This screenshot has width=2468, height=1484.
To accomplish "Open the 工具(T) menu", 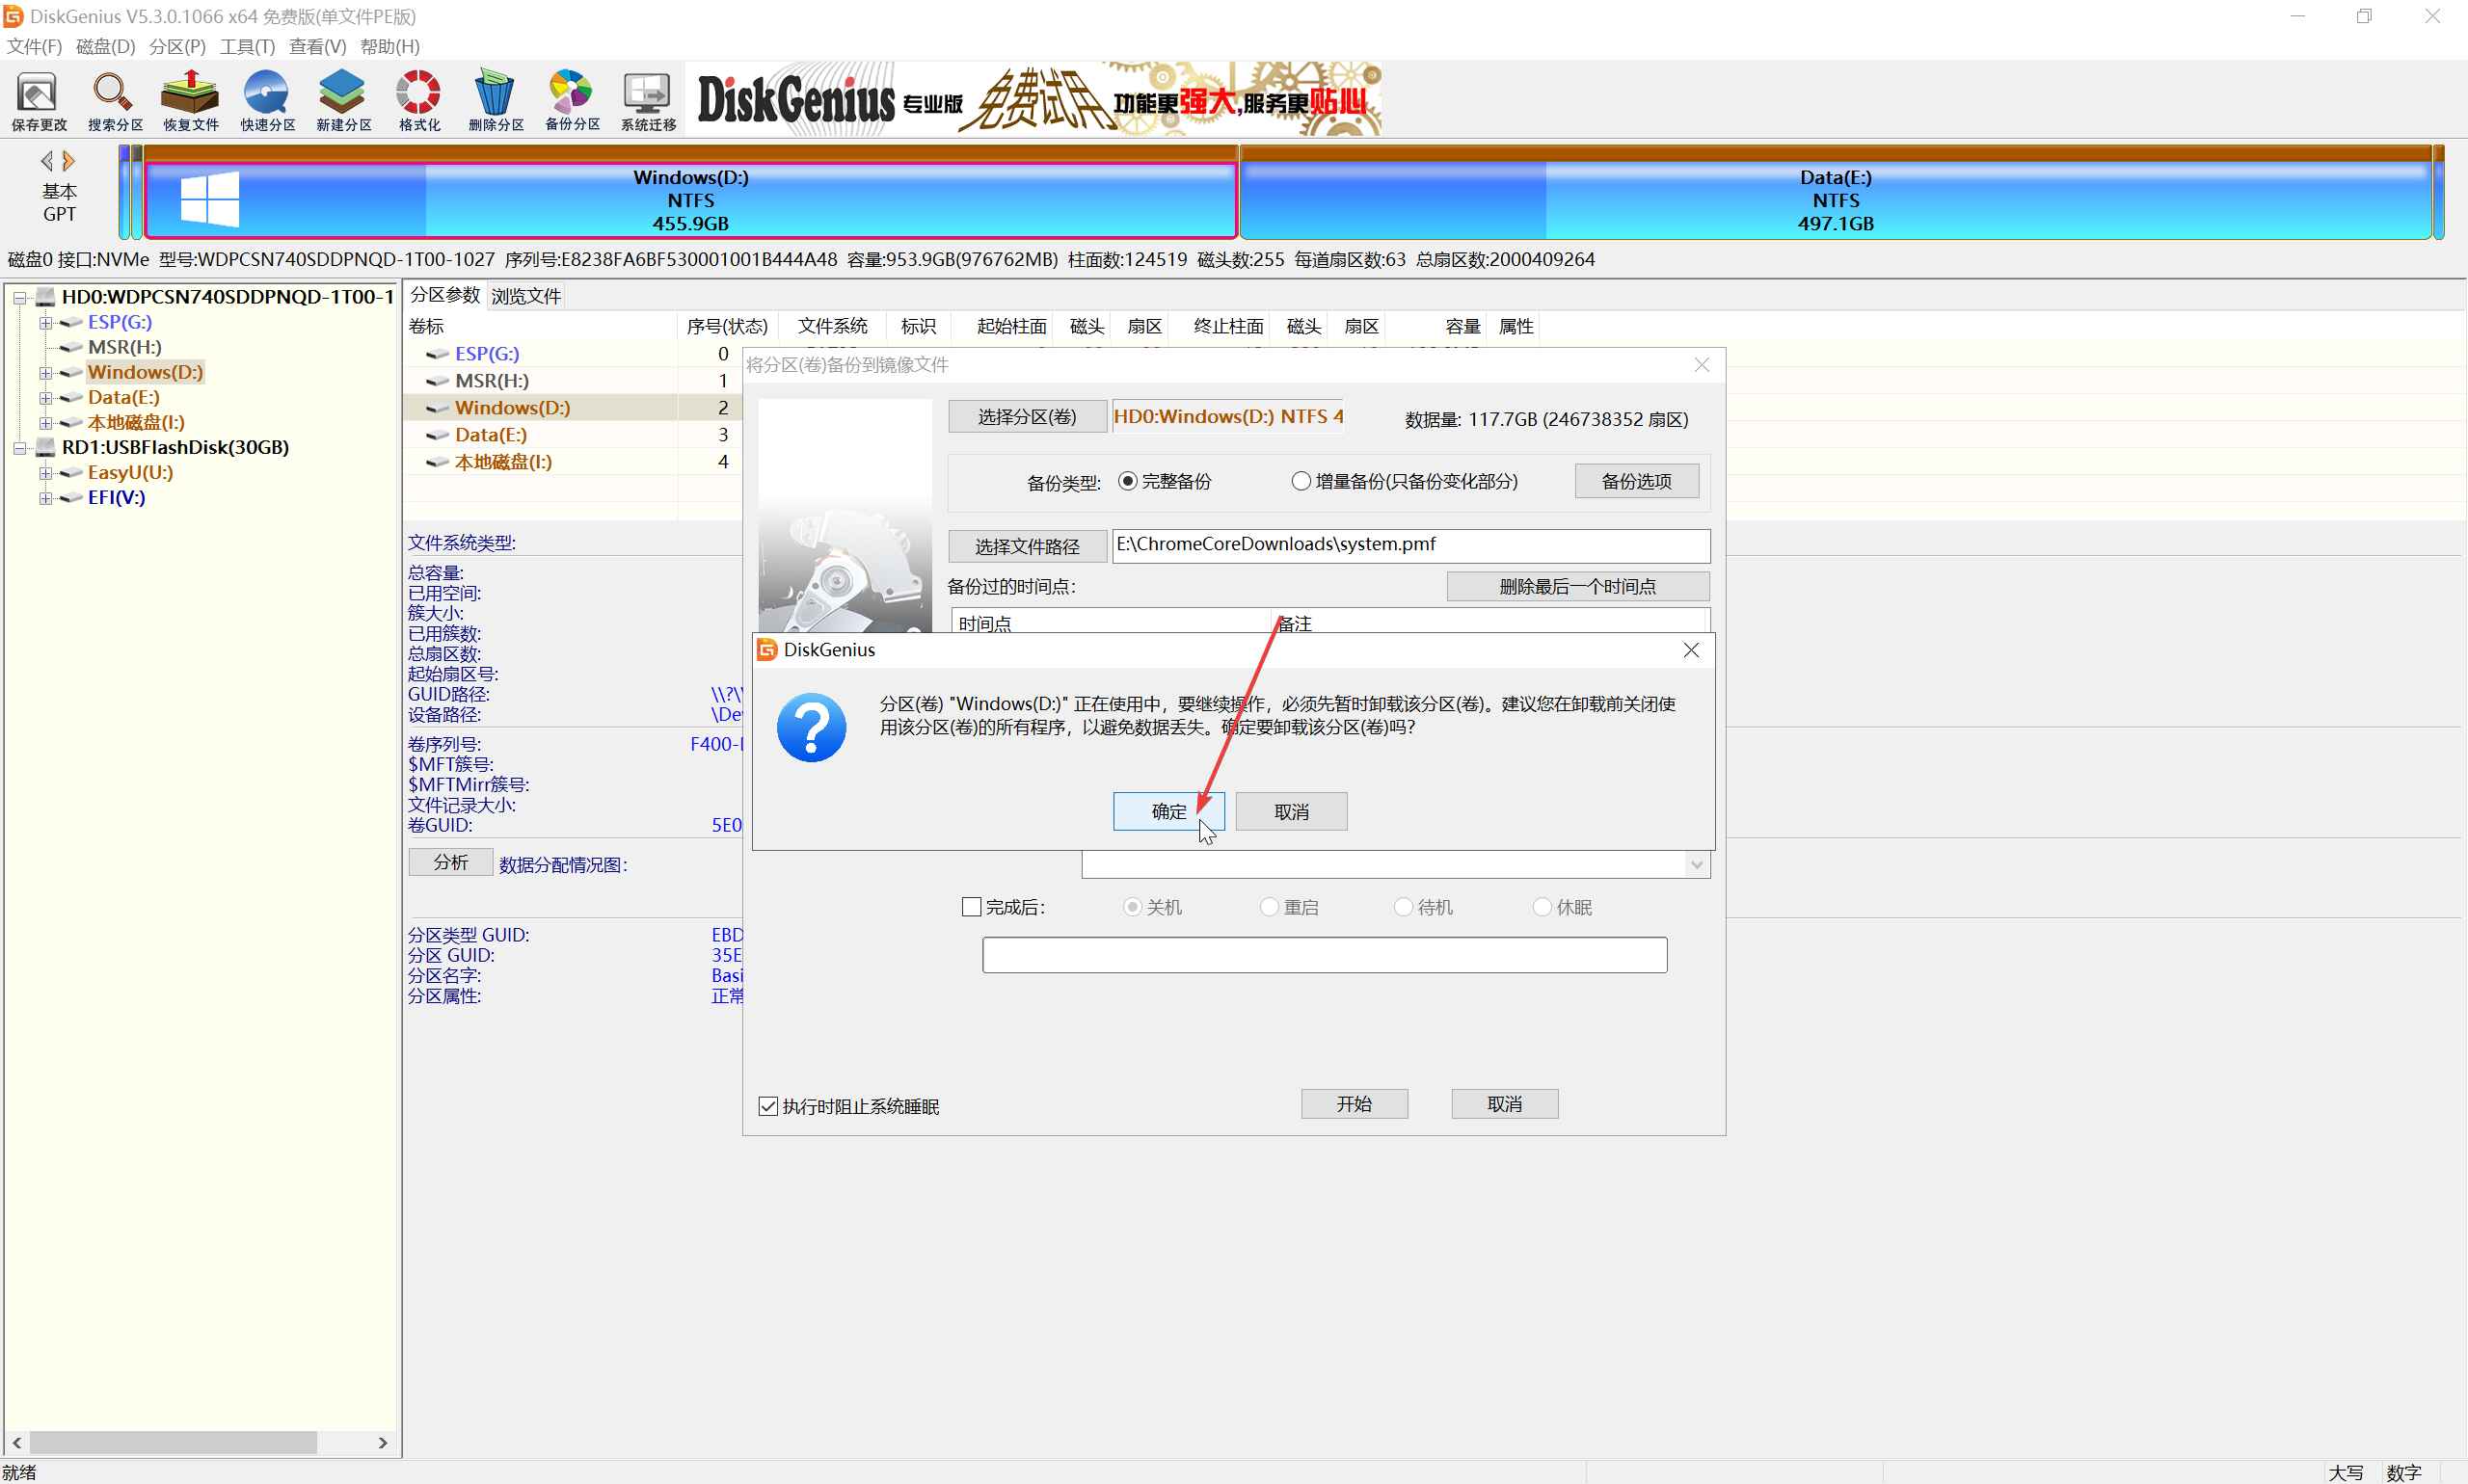I will (x=246, y=46).
